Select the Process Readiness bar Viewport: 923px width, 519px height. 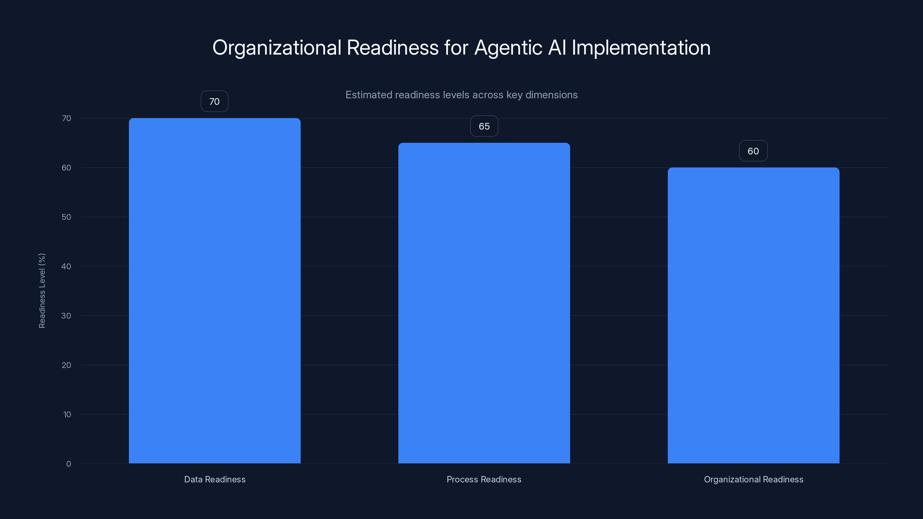[484, 304]
